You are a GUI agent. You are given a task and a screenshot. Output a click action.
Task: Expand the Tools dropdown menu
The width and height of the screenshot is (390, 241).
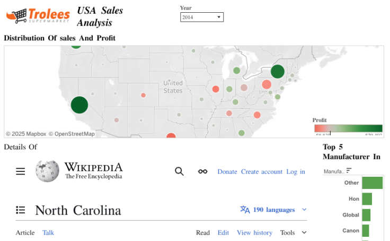click(x=294, y=233)
